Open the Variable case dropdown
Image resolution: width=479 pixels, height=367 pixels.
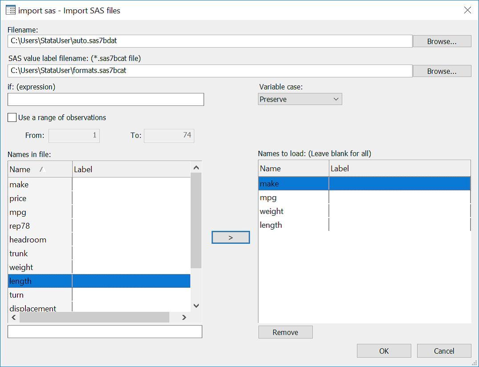[x=300, y=99]
